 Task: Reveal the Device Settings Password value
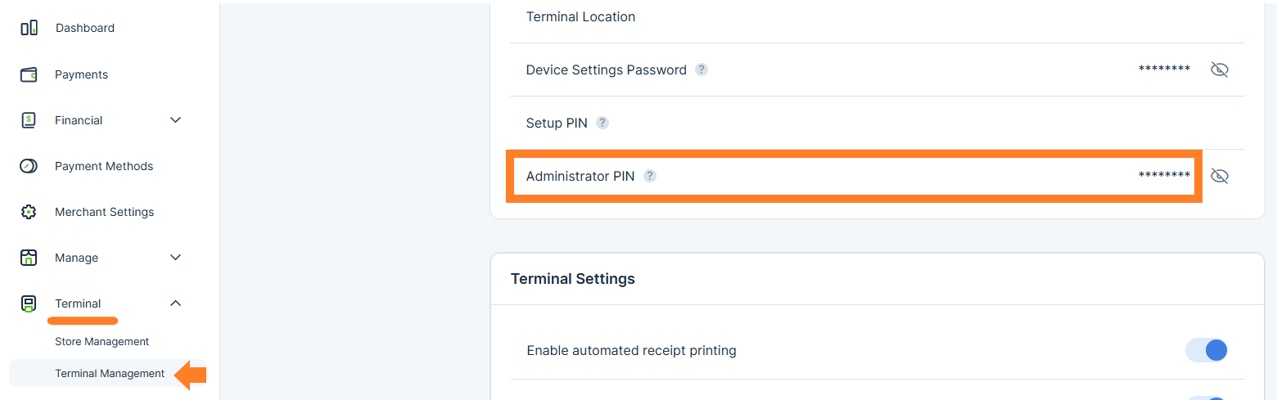click(1220, 70)
